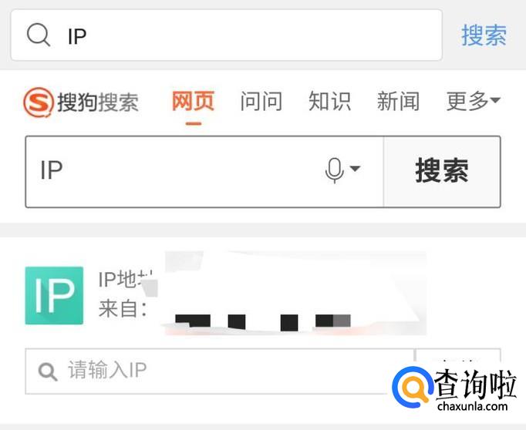Expand the 更多 dropdown menu
This screenshot has width=526, height=430.
click(x=473, y=101)
